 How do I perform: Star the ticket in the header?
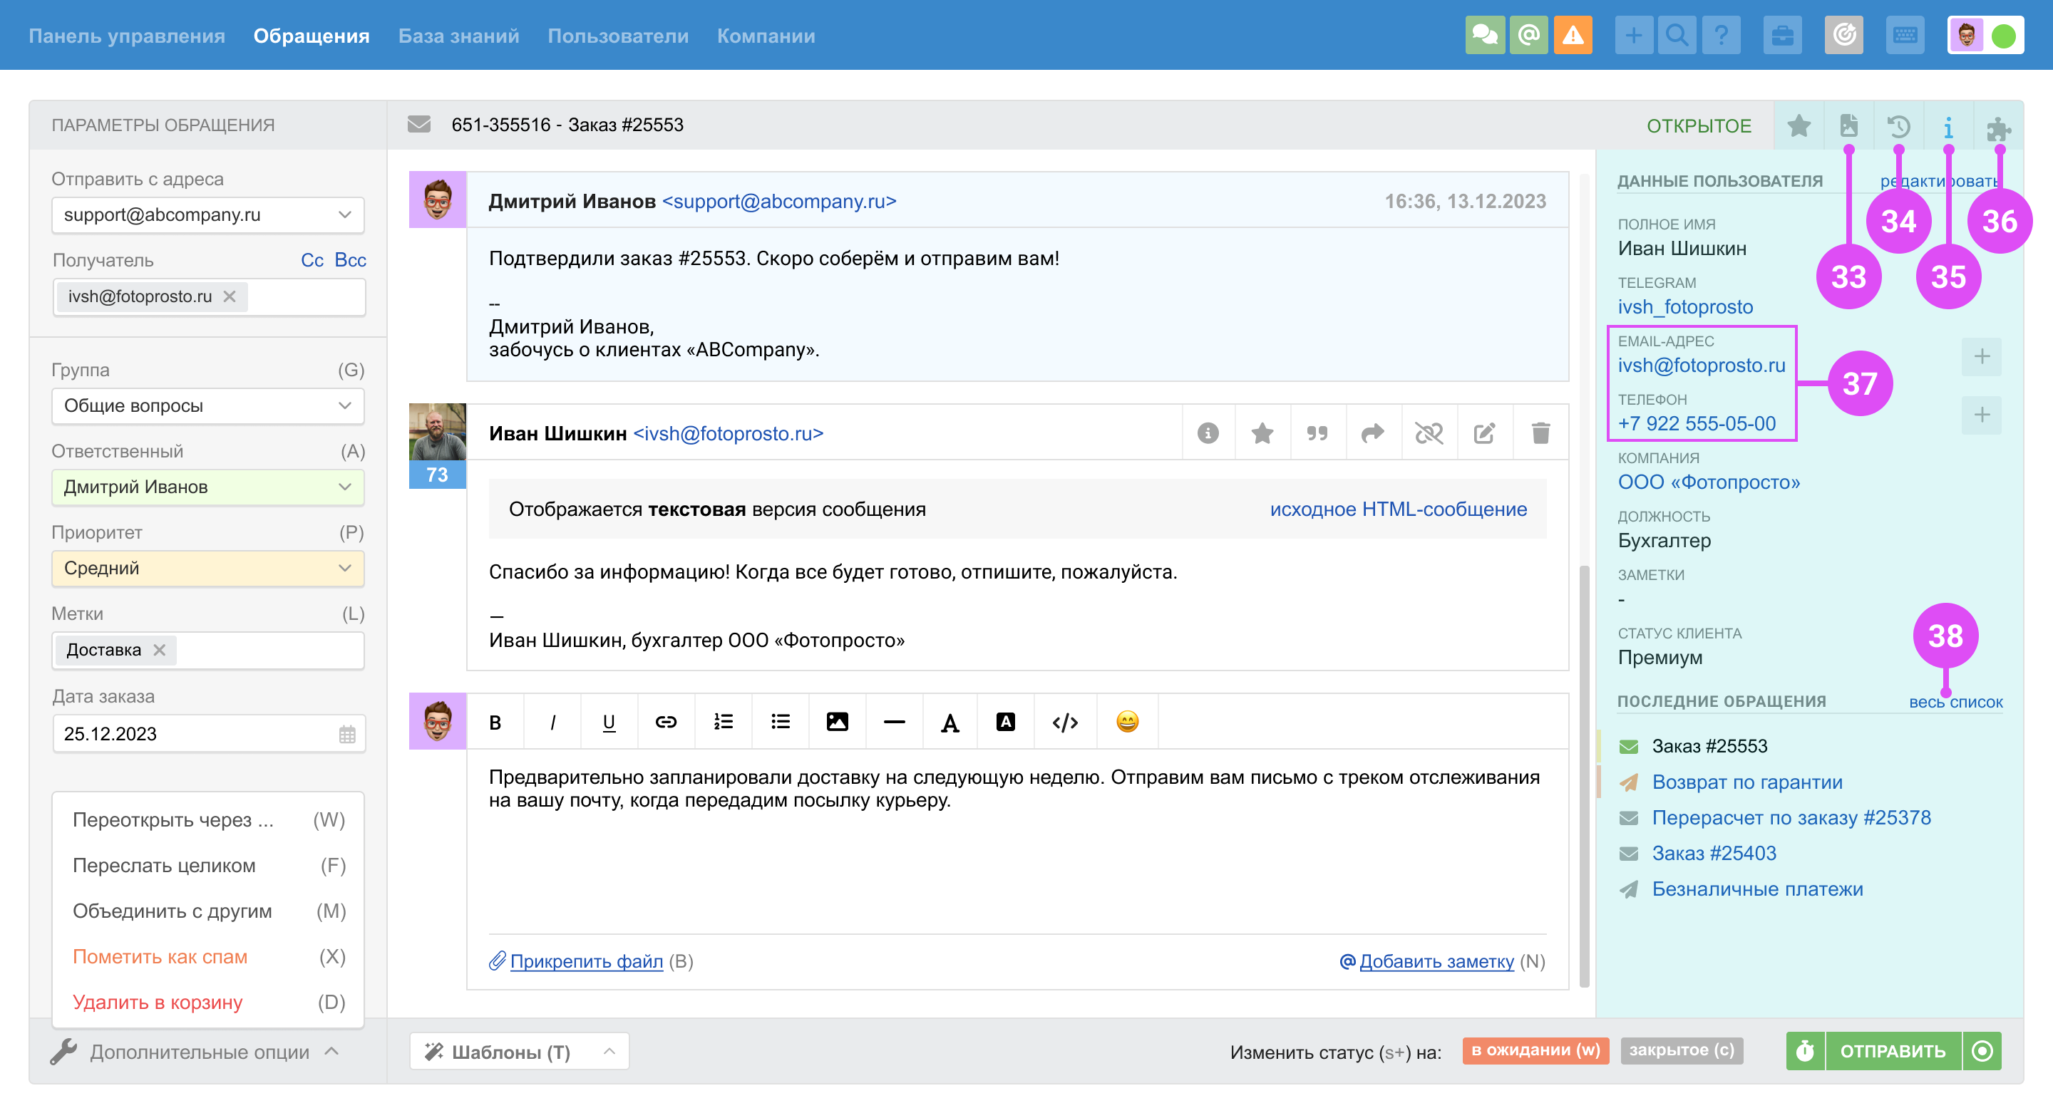1799,126
